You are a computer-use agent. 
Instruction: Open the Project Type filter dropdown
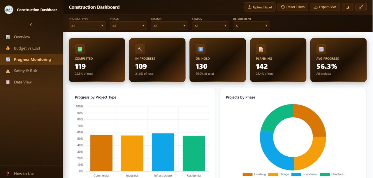pyautogui.click(x=87, y=26)
